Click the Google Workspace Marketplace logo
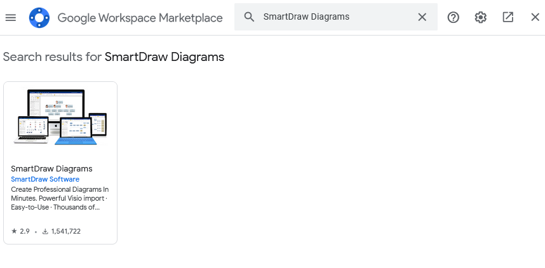The height and width of the screenshot is (268, 545). coord(39,18)
